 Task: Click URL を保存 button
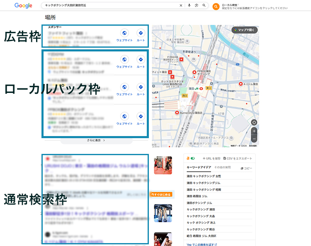[211, 158]
